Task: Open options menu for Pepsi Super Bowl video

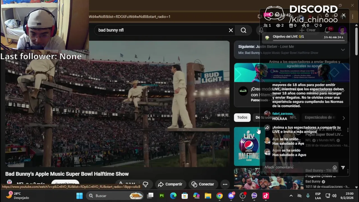Action: 348,130
